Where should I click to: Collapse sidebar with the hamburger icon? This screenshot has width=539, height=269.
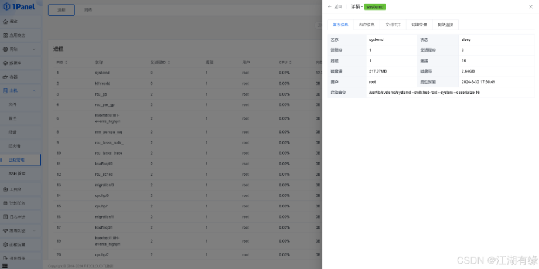(5, 266)
